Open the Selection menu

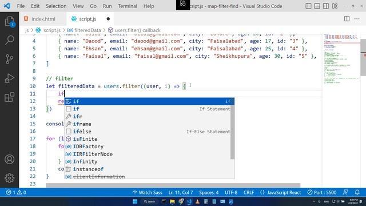(x=56, y=6)
